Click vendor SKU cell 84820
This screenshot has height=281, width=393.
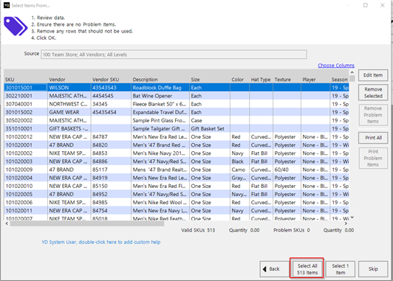click(x=111, y=145)
